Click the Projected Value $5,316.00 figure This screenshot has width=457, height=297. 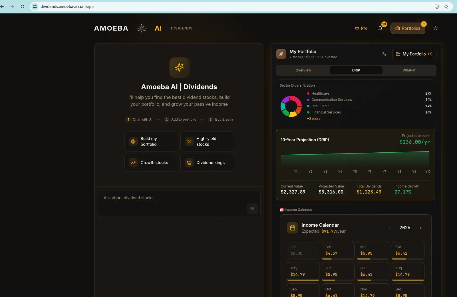click(331, 192)
